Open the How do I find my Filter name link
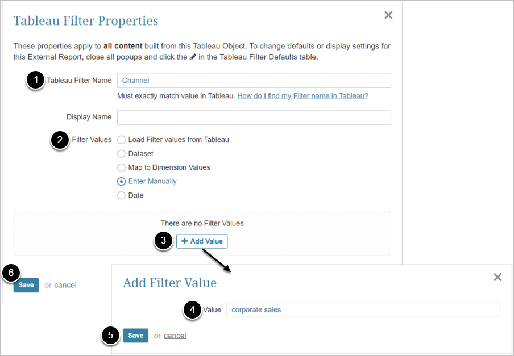514x356 pixels. (x=302, y=96)
